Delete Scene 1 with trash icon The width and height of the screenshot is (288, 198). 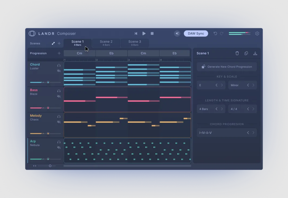(237, 53)
